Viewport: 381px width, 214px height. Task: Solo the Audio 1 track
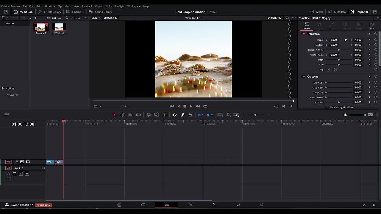click(x=20, y=174)
